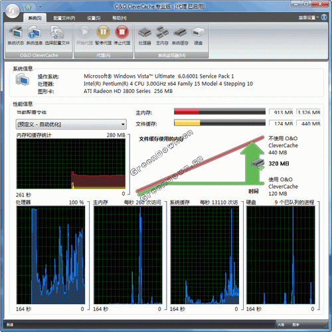
Task: Click the 系统监视器(M) ribbon group label
Action: click(172, 55)
